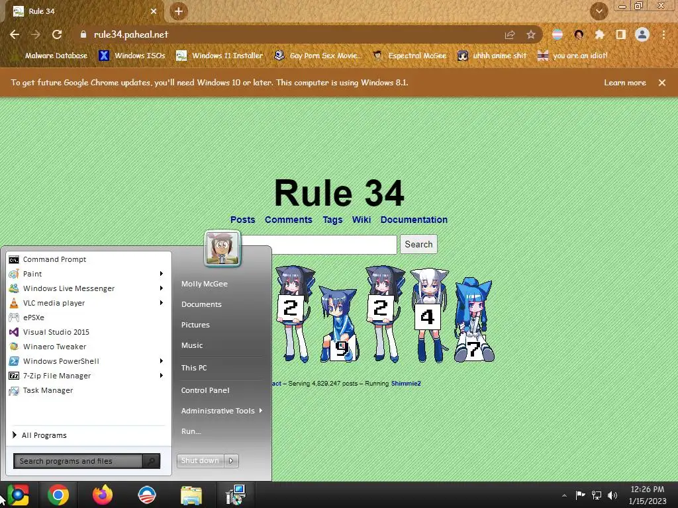
Task: Open Music from Start menu
Action: [192, 345]
